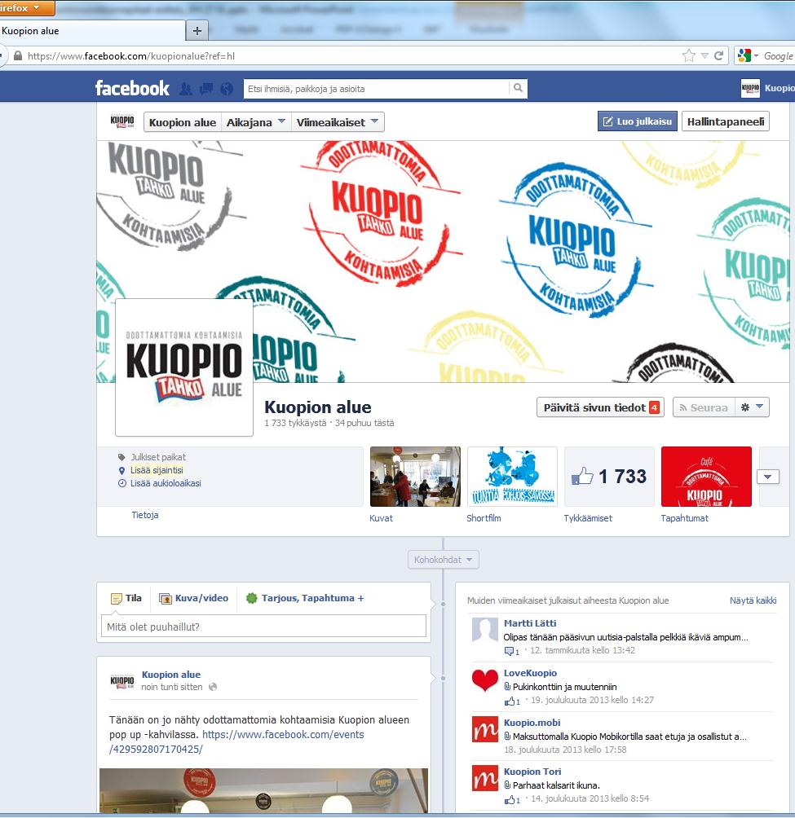Open friend requests icon in header
Viewport: 795px width, 818px height.
[x=185, y=89]
